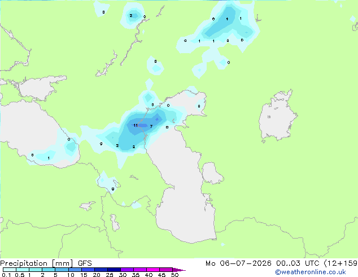Choose the 20 mm dark blue legend swatch
The width and height of the screenshot is (358, 277).
(x=101, y=270)
